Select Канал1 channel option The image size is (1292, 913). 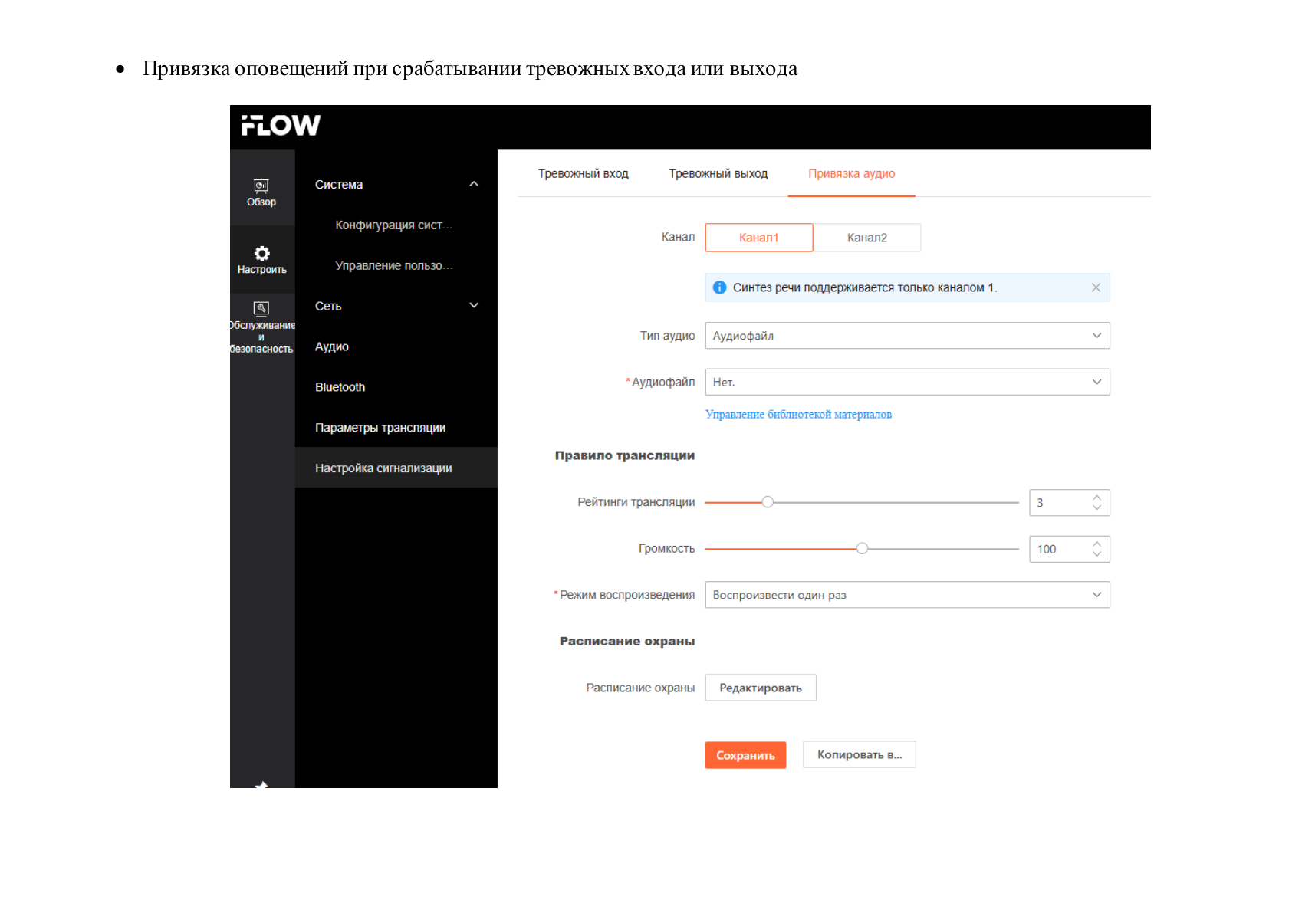[x=759, y=238]
